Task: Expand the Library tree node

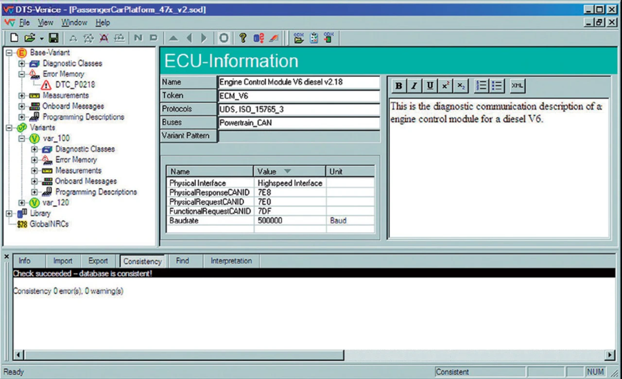Action: (9, 214)
